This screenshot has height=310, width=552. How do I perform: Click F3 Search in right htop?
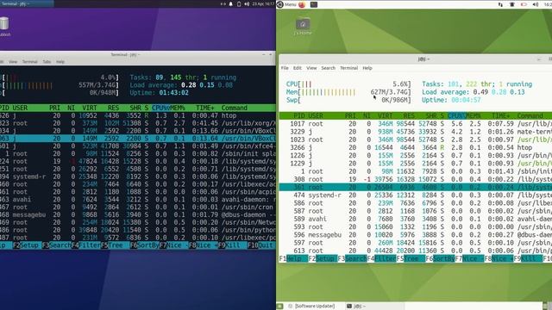point(352,258)
